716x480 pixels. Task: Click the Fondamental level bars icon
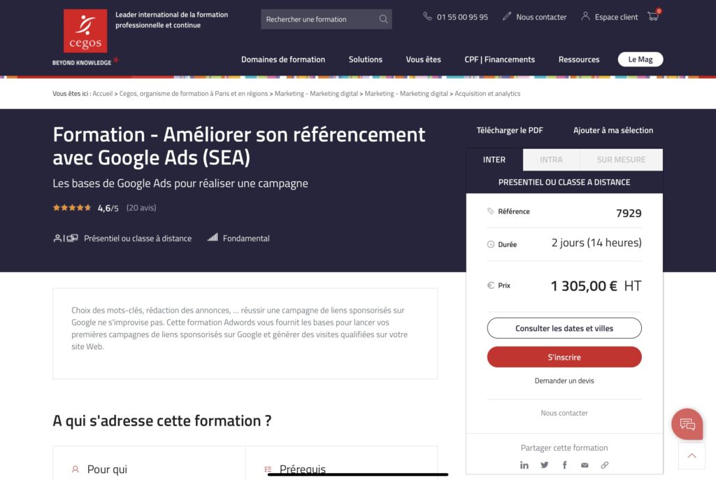213,237
